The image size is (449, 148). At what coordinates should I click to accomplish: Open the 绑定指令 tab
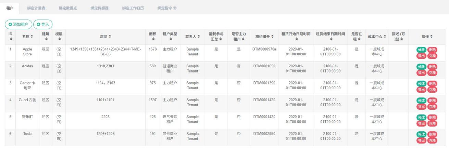click(x=166, y=8)
